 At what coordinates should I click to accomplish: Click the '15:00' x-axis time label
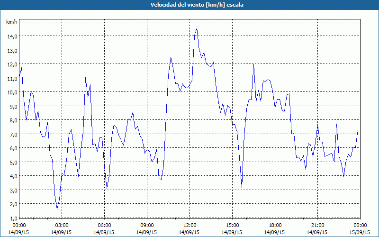(232, 225)
